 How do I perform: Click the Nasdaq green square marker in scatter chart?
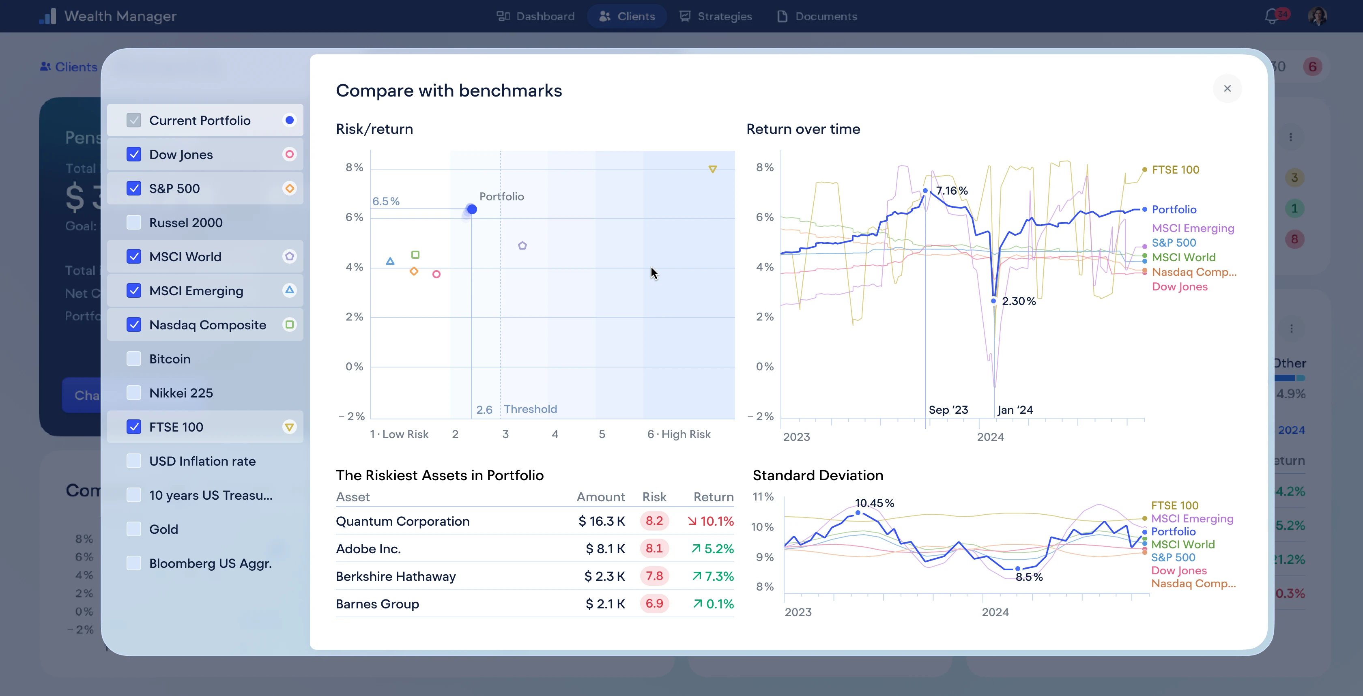(x=415, y=255)
